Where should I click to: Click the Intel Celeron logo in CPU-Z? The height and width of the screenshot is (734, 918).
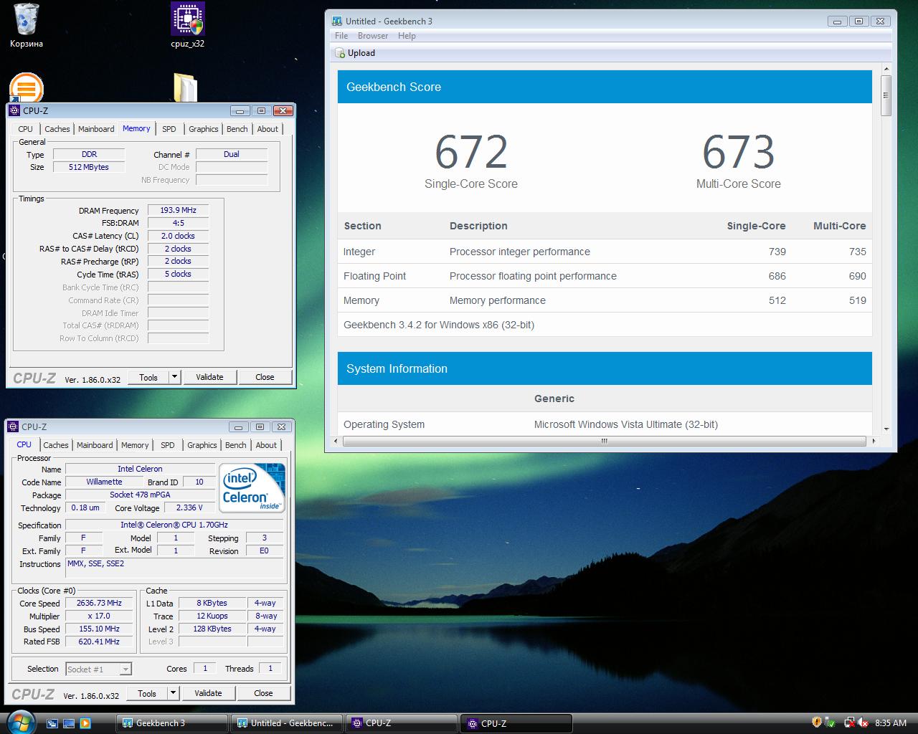(252, 487)
